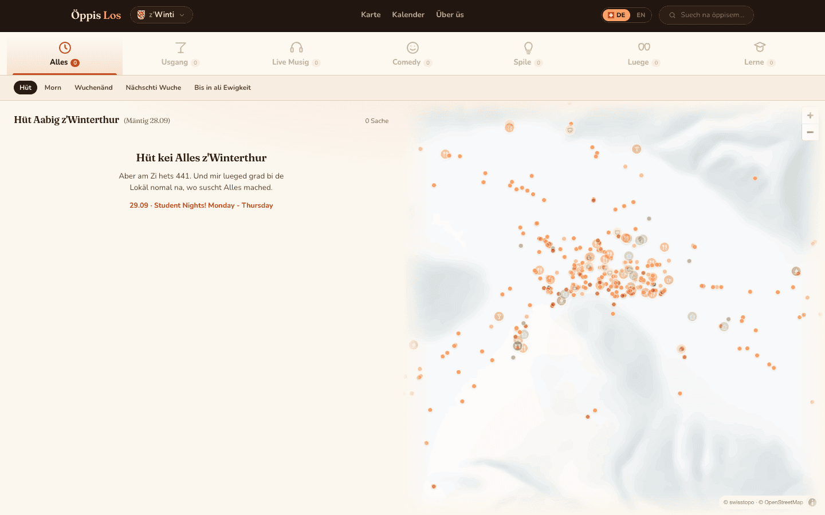Image resolution: width=825 pixels, height=515 pixels.
Task: Click the "0 Sache" result count
Action: (x=377, y=121)
